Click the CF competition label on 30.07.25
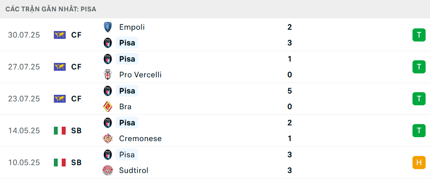430x180 pixels. (x=77, y=35)
